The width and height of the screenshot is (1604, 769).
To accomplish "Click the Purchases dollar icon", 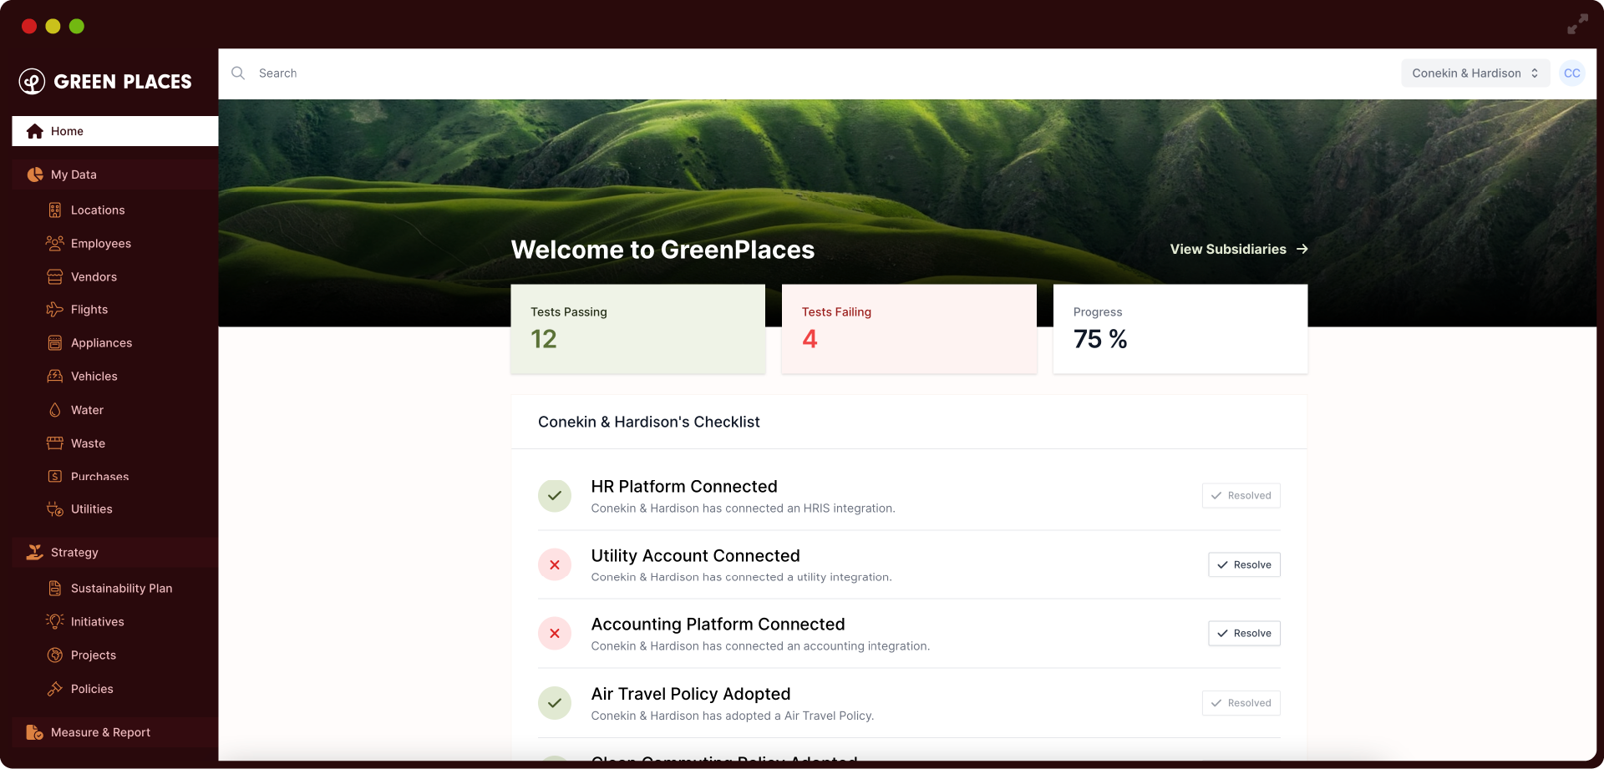I will coord(55,476).
